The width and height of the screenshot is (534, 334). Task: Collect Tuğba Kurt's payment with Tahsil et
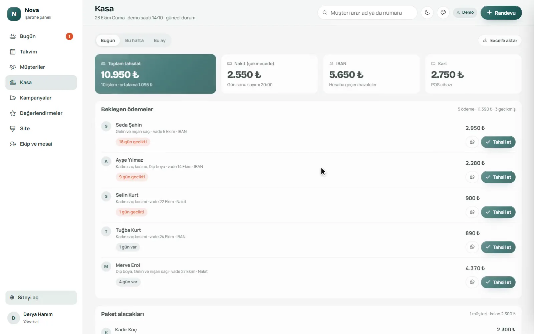(x=498, y=247)
